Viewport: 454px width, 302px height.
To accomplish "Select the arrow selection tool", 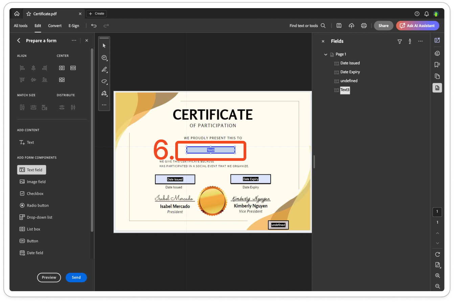I will point(104,46).
